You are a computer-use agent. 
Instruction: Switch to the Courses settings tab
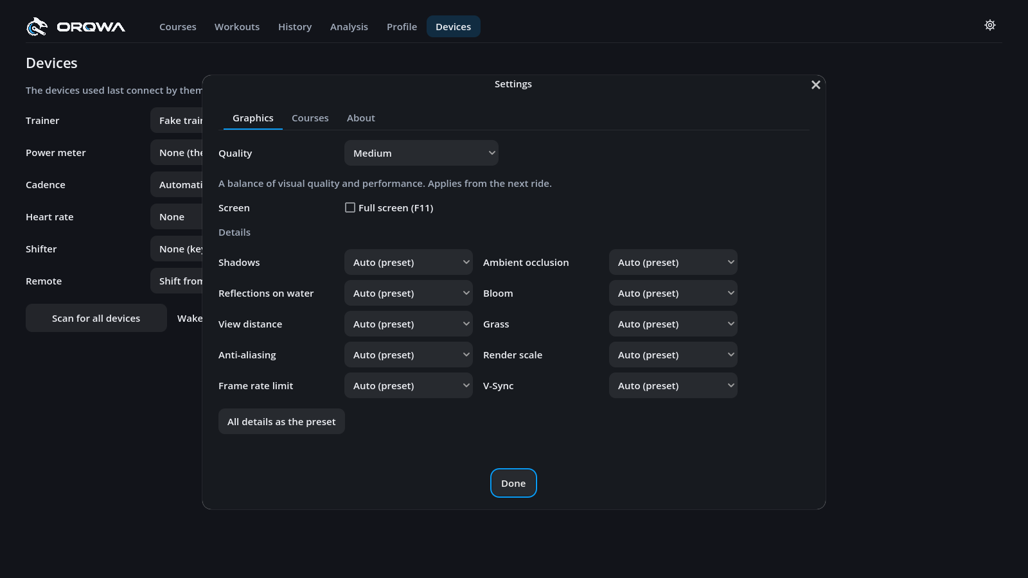click(x=310, y=118)
